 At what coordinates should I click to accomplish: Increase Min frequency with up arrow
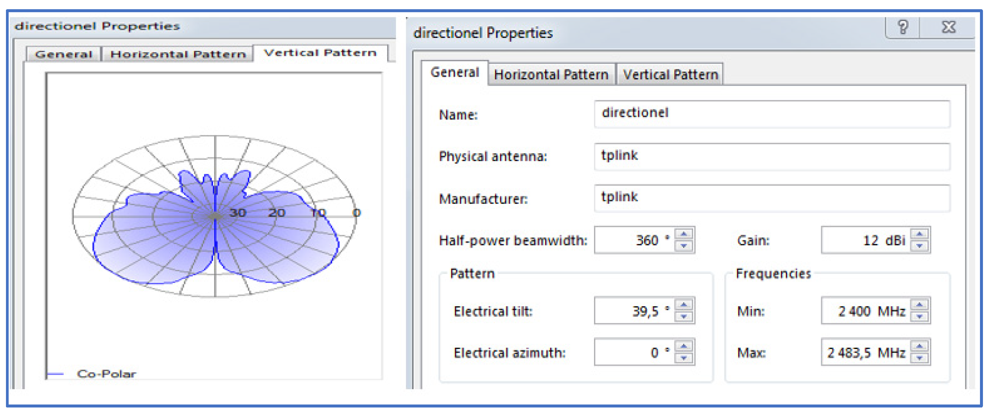[x=919, y=305]
